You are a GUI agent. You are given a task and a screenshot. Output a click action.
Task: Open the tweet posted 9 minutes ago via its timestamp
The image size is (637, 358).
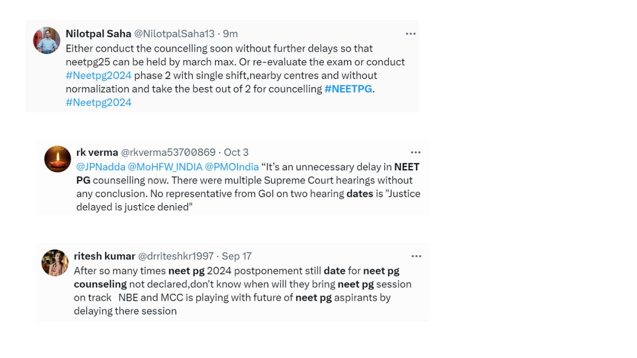point(231,33)
